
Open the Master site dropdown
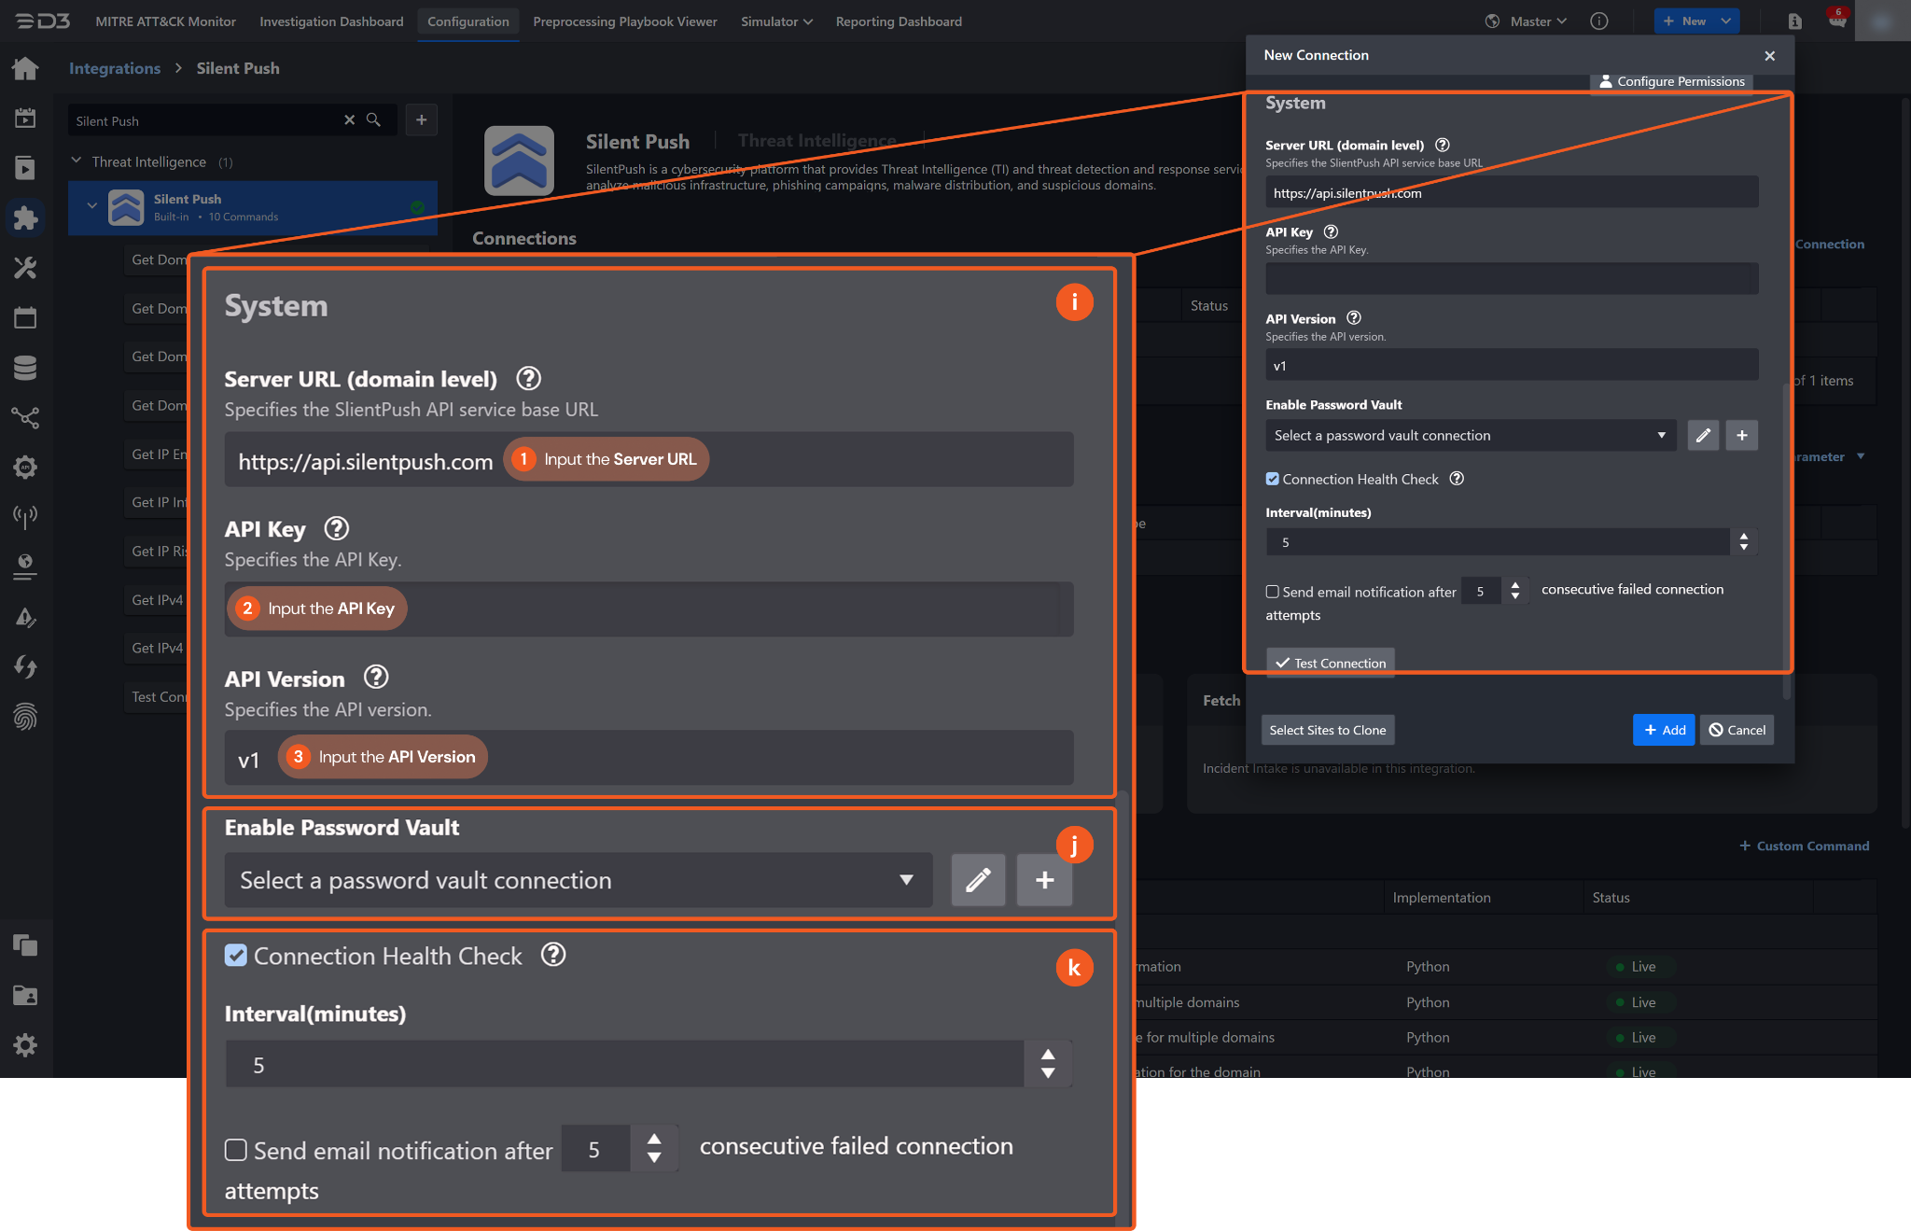pyautogui.click(x=1536, y=21)
